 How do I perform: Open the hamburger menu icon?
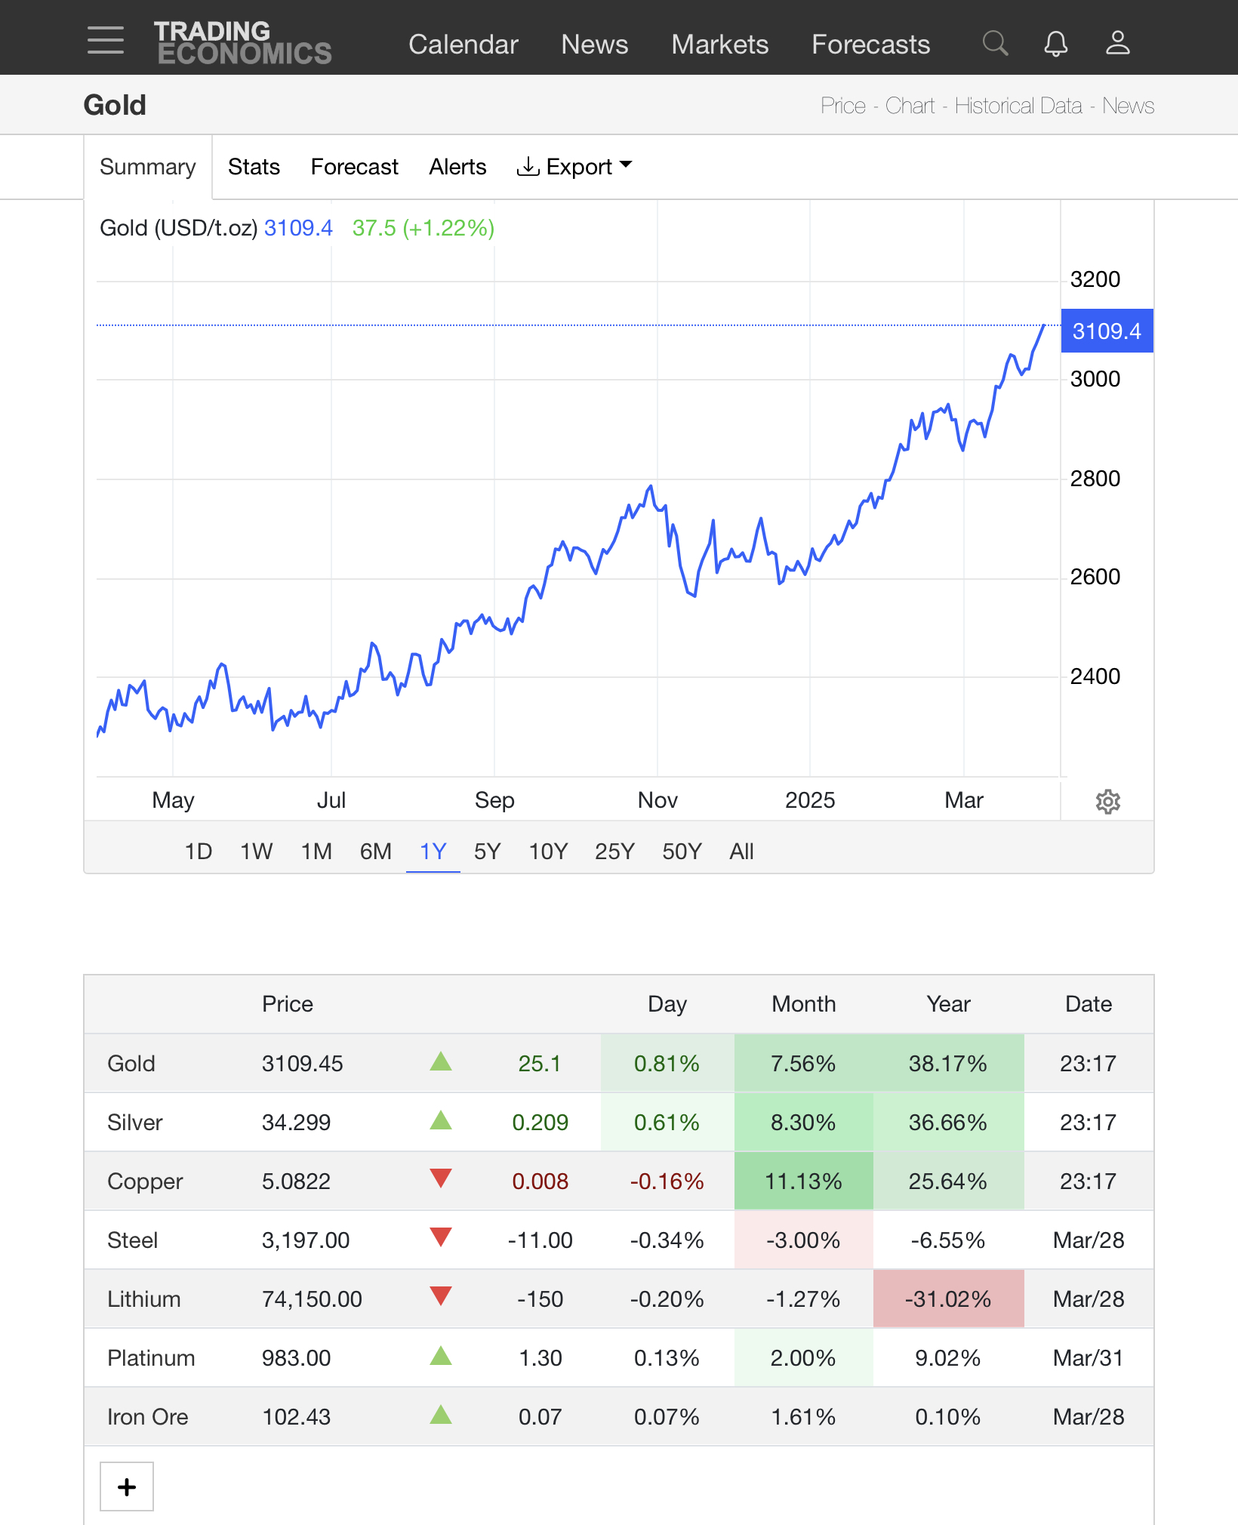(x=106, y=41)
